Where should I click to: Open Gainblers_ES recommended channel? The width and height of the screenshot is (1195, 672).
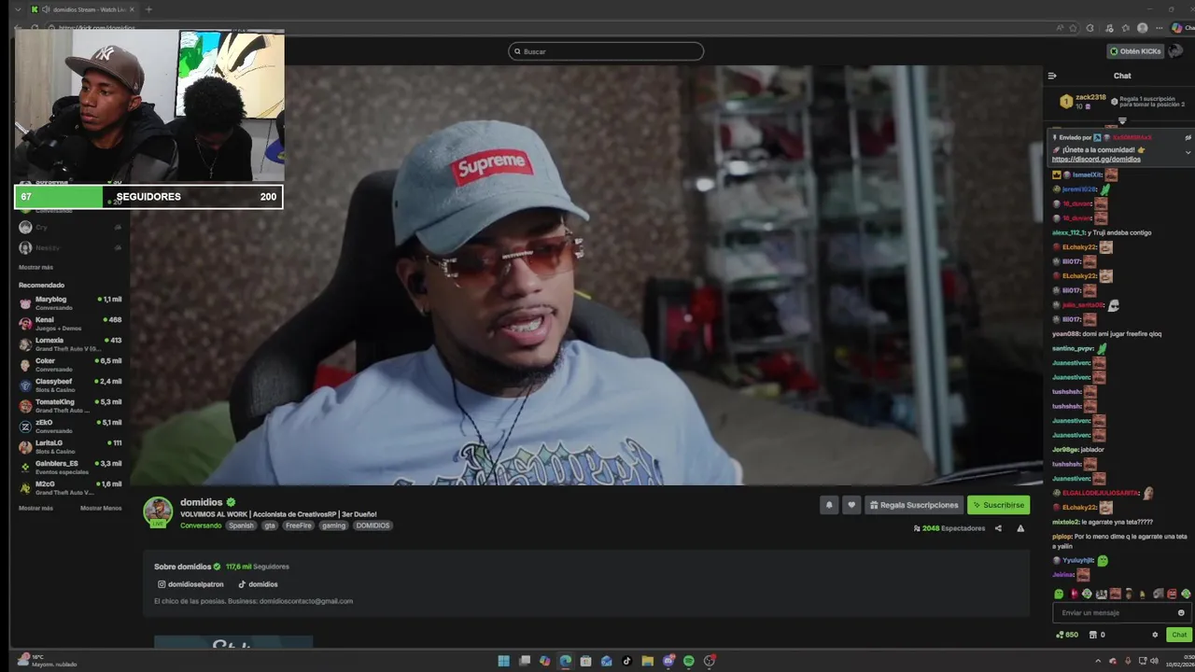tap(70, 467)
